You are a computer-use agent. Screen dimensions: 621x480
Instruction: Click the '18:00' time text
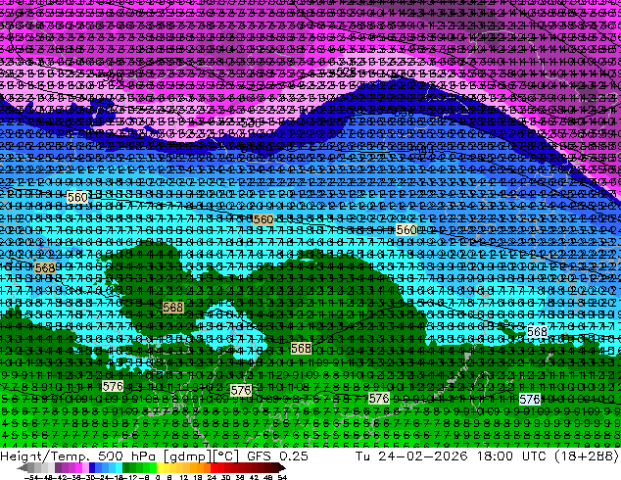(x=495, y=456)
